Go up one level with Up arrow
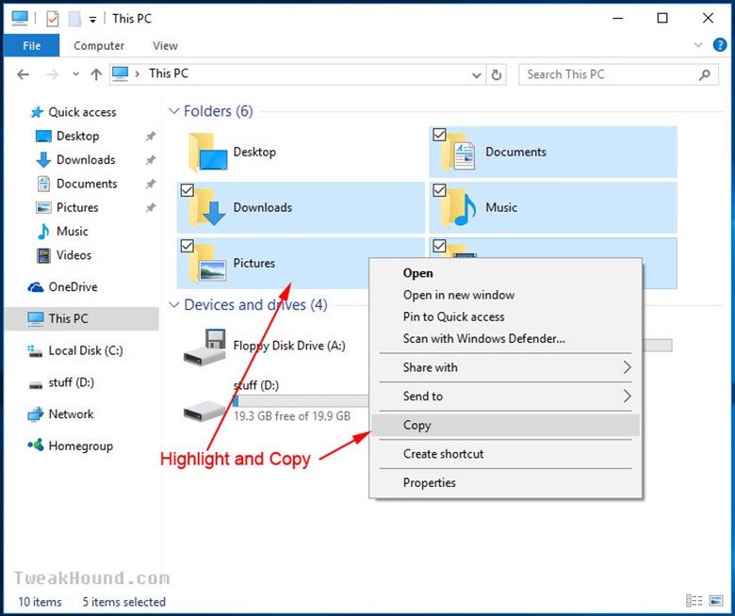The image size is (735, 616). pos(96,74)
